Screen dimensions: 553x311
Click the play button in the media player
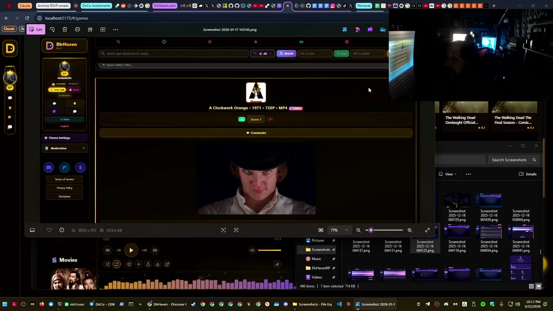(131, 250)
